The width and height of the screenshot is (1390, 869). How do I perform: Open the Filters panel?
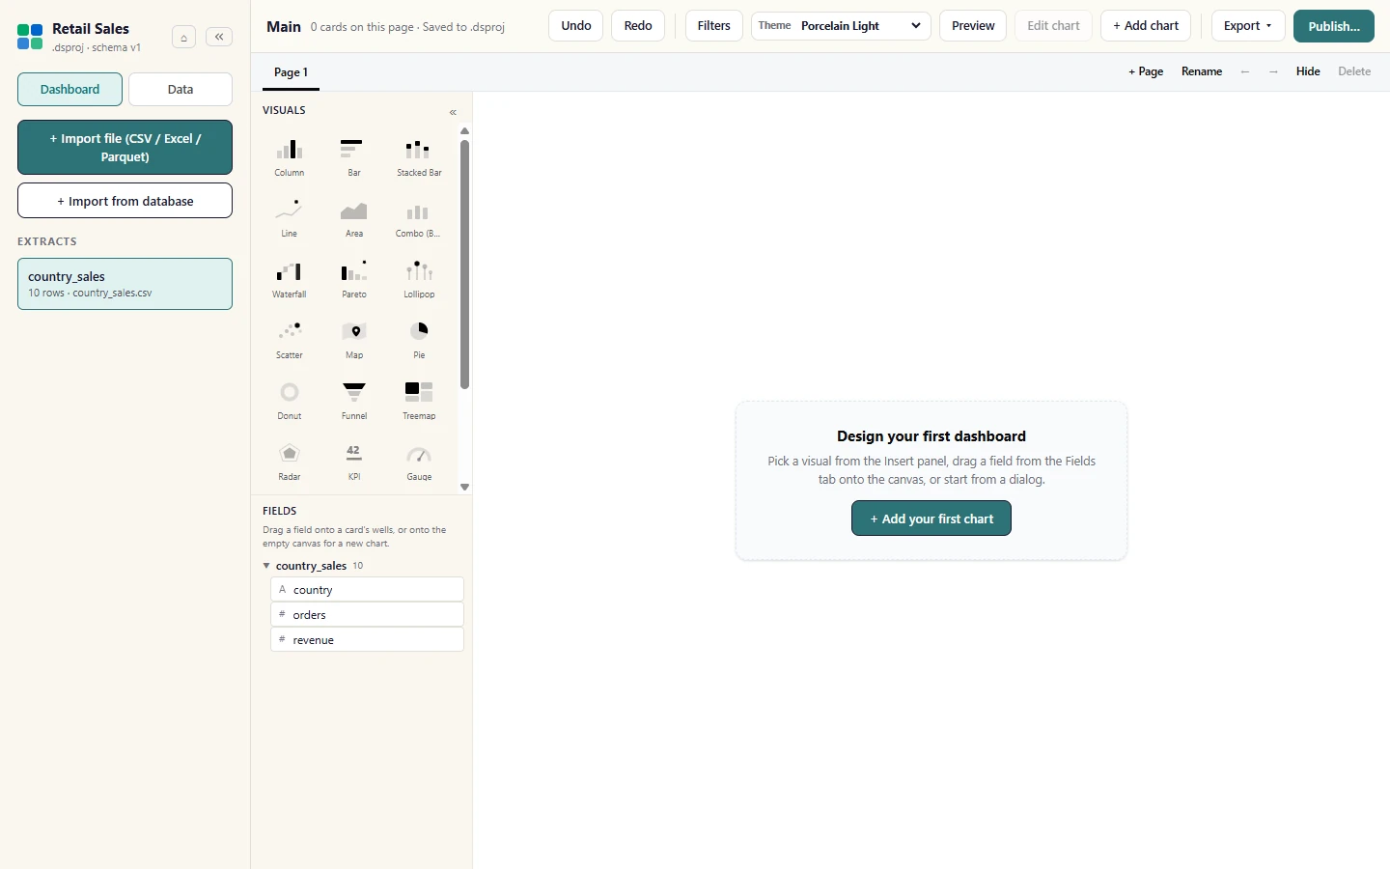coord(714,26)
